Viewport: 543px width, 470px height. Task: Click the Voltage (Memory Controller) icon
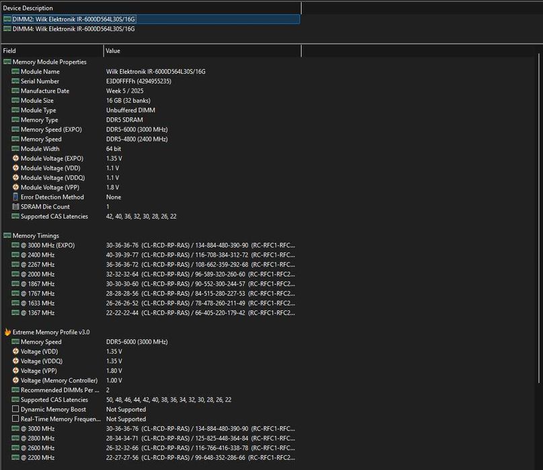15,380
